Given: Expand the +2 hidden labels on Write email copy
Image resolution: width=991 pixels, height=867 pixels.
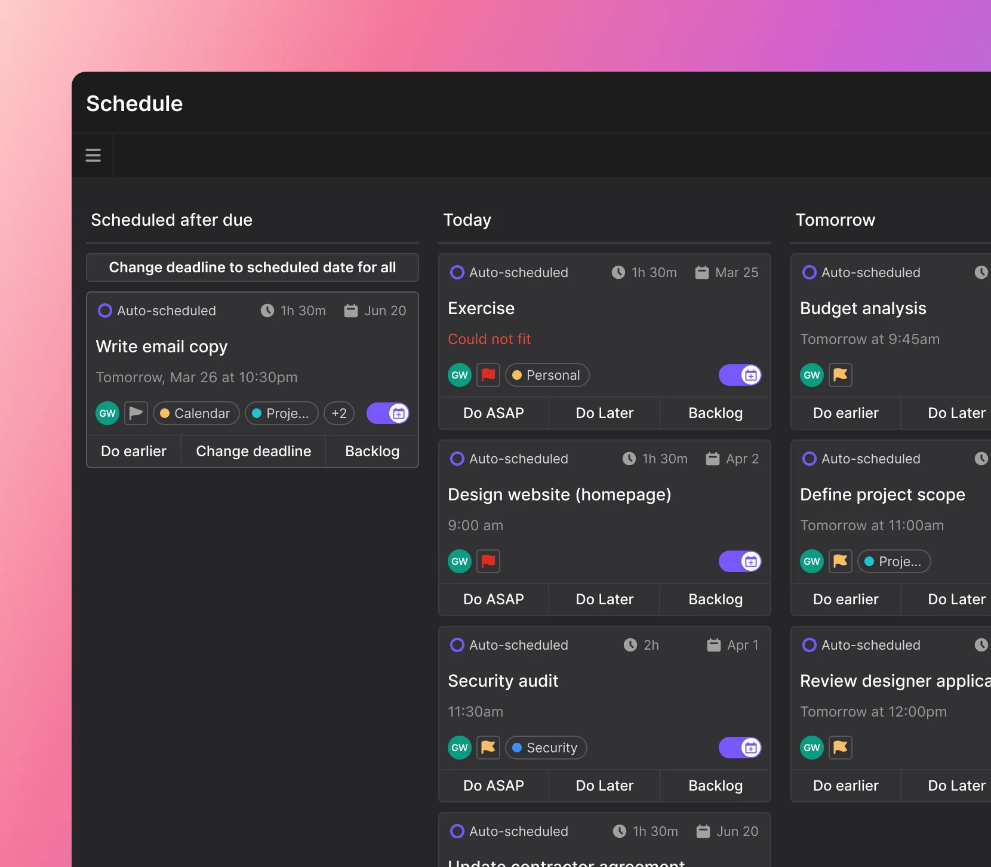Looking at the screenshot, I should [338, 413].
